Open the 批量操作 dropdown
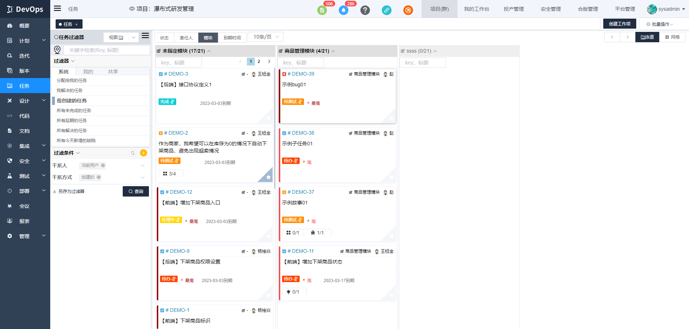The width and height of the screenshot is (689, 329). 660,24
